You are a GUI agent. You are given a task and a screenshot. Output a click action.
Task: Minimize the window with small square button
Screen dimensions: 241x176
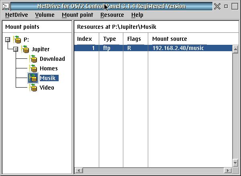point(226,6)
